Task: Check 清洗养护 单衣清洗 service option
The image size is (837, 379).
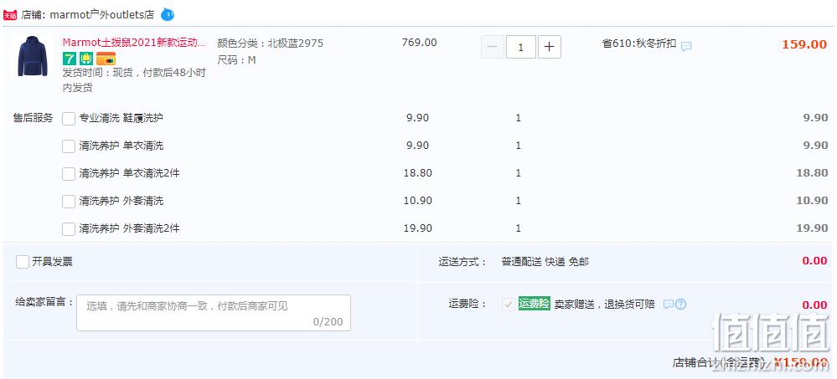Action: [69, 146]
